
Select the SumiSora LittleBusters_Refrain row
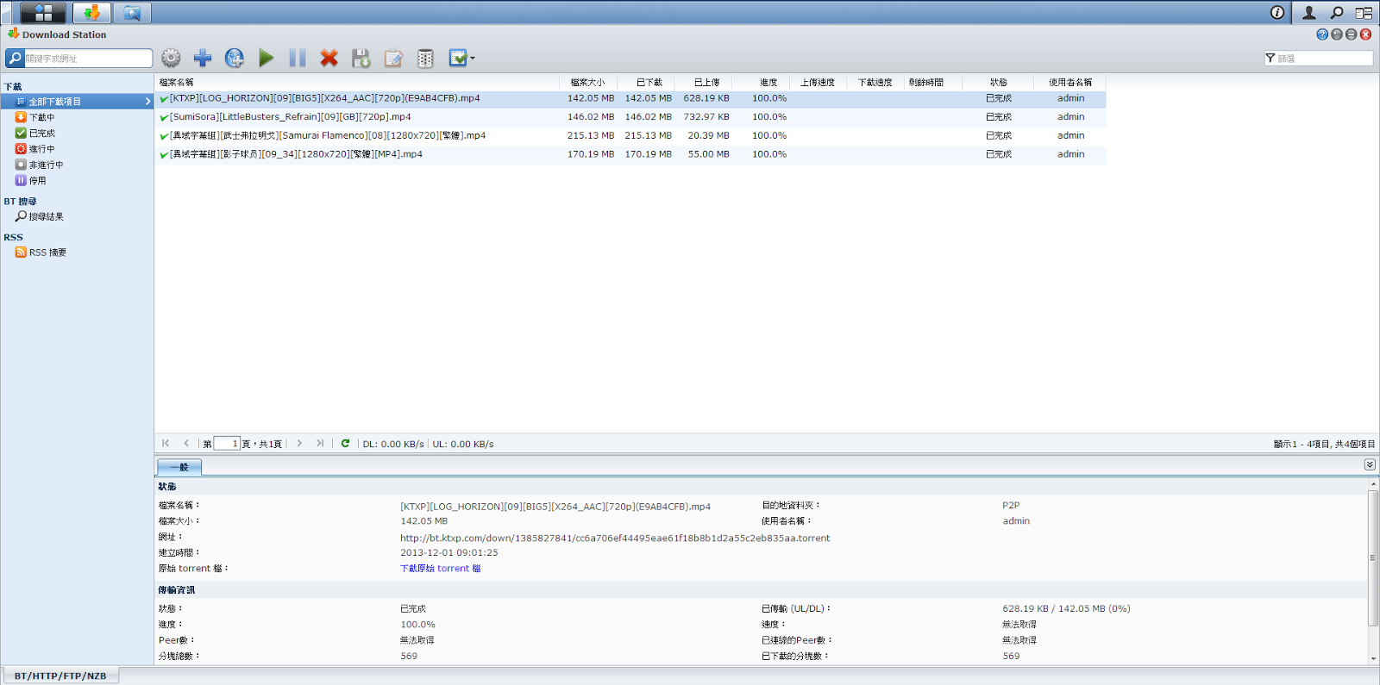point(630,117)
